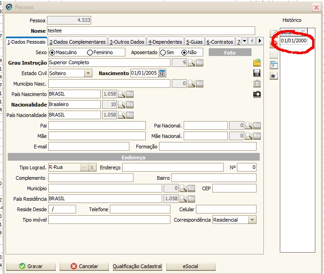This screenshot has height=274, width=324.
Task: Open list icon beside Grau Instrução
Action: point(200,62)
